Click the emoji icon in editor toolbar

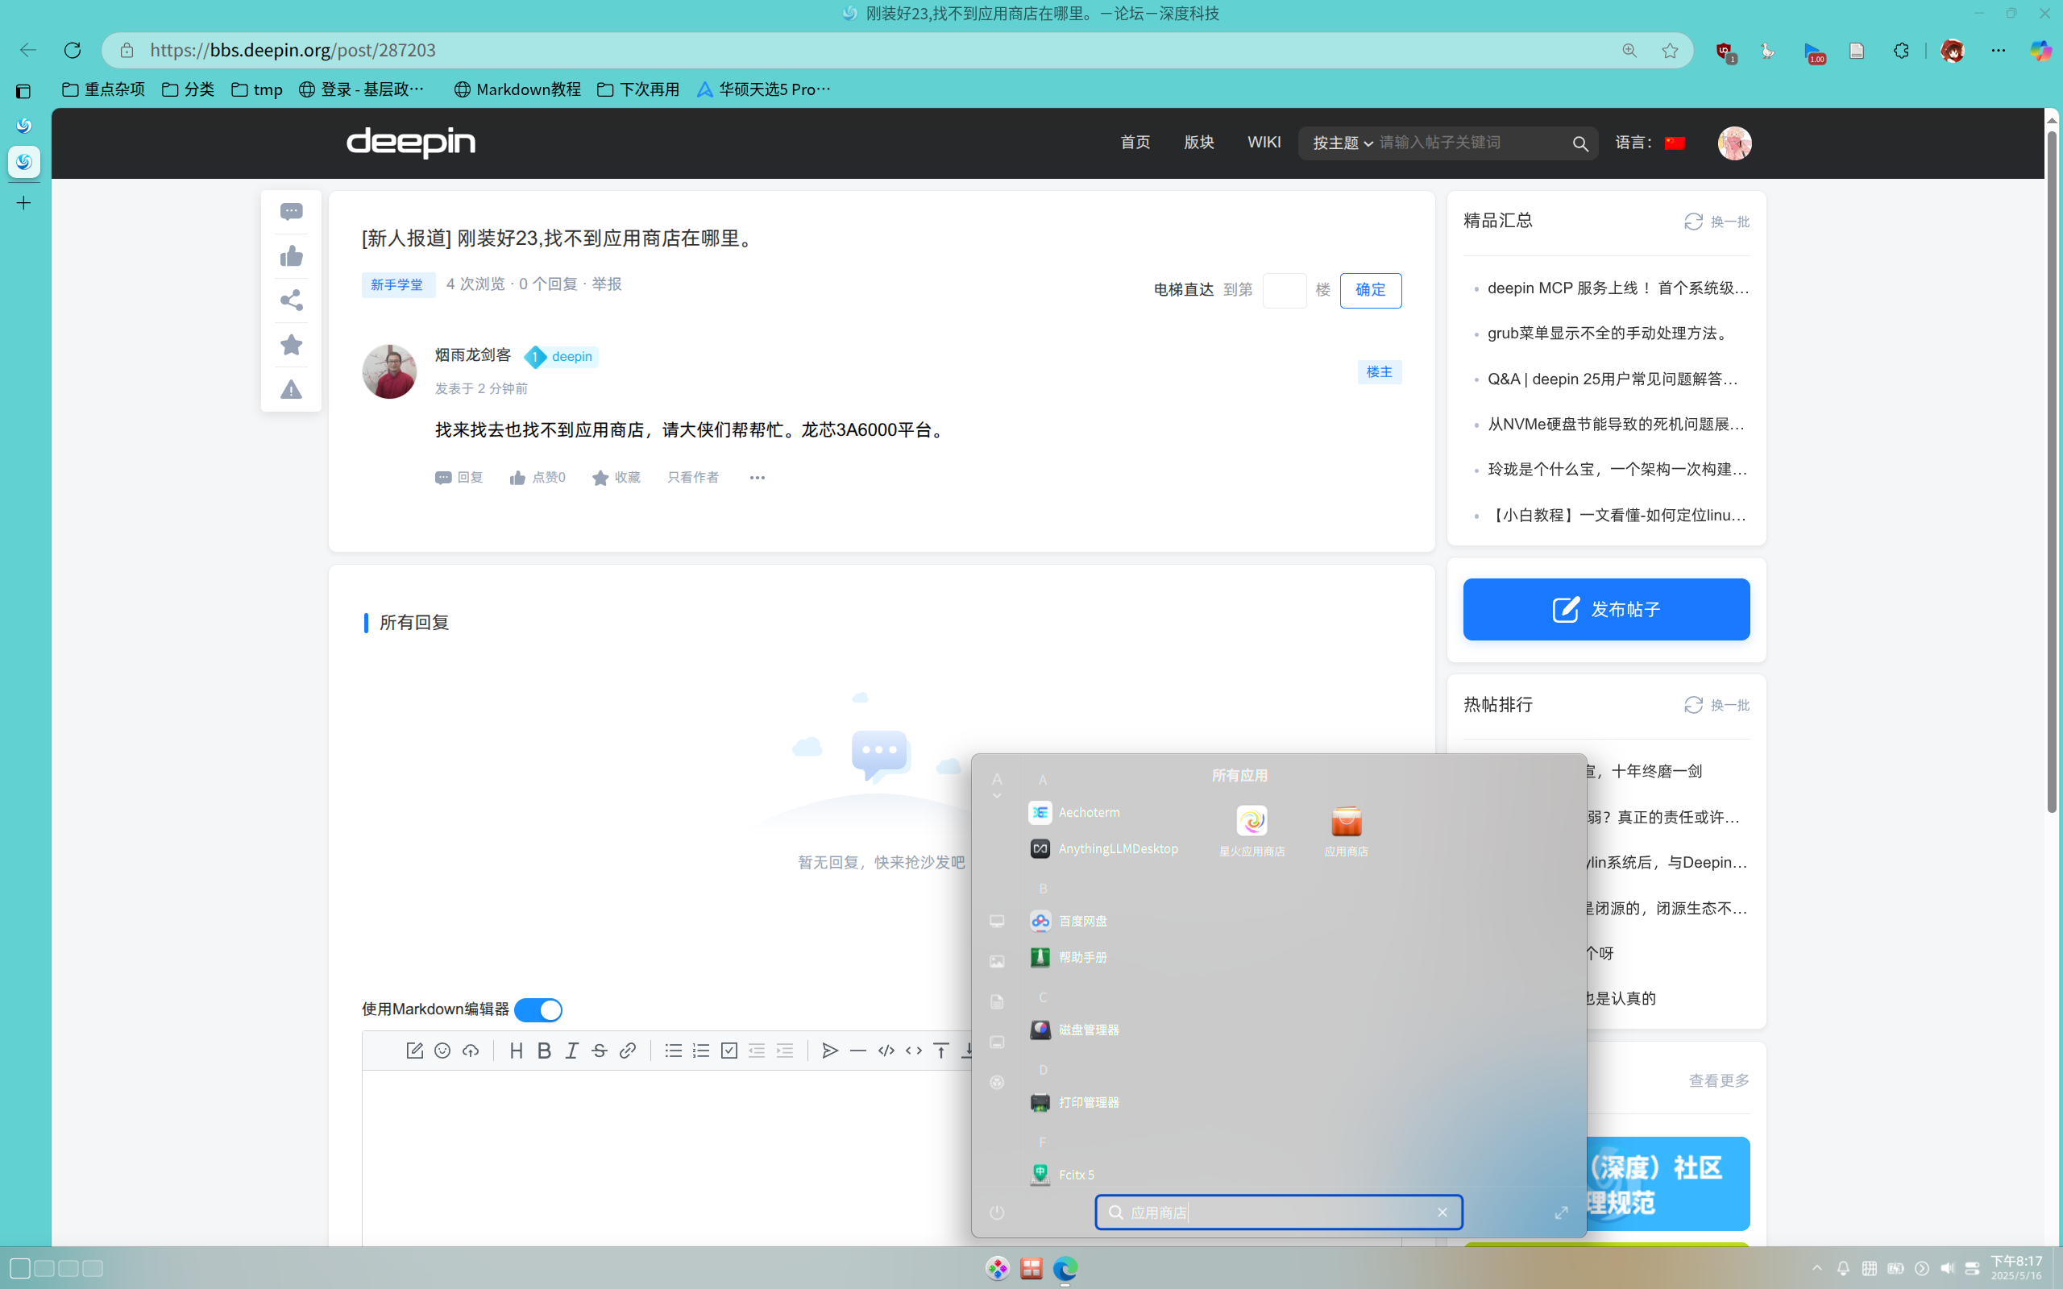pos(442,1051)
